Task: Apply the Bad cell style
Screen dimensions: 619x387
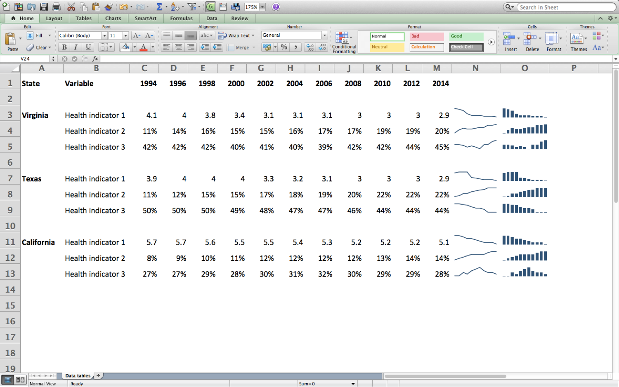Action: point(427,37)
